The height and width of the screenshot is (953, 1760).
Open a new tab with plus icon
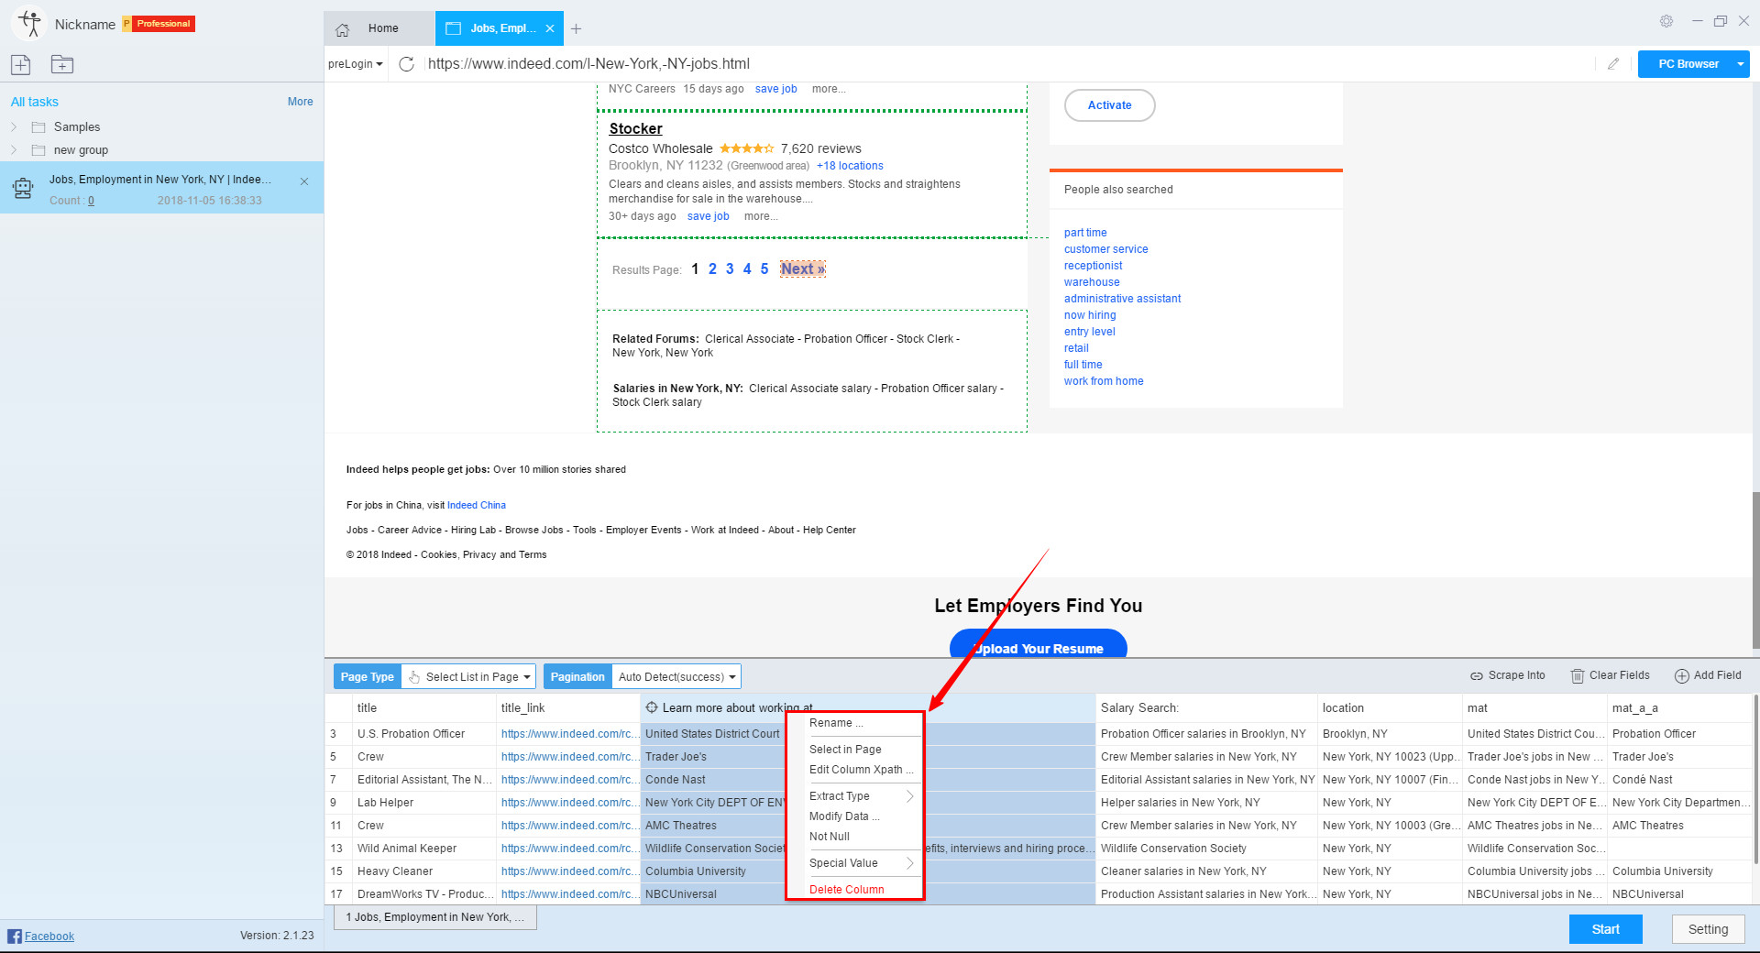point(576,29)
